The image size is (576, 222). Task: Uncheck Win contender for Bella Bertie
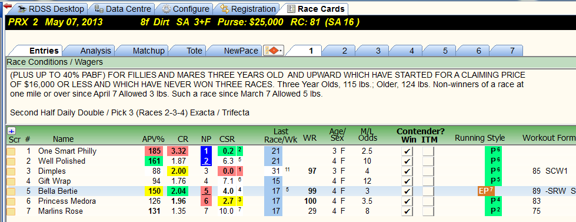coord(408,191)
